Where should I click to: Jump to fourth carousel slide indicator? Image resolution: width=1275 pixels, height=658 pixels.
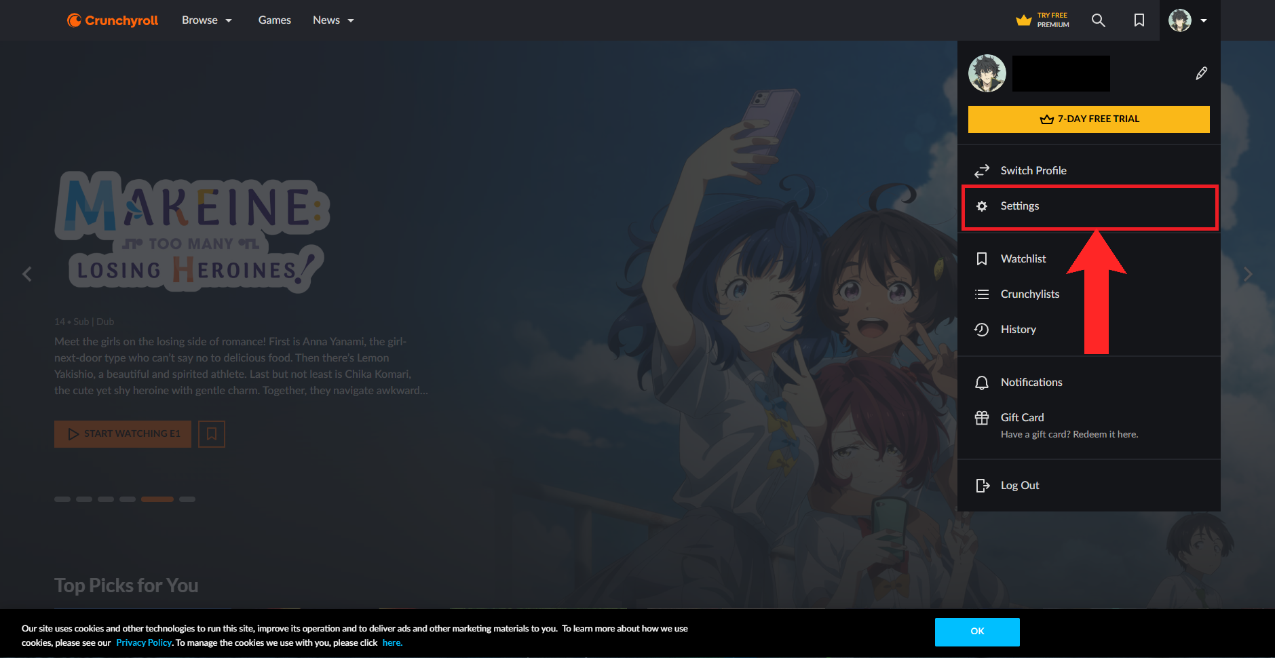[128, 499]
